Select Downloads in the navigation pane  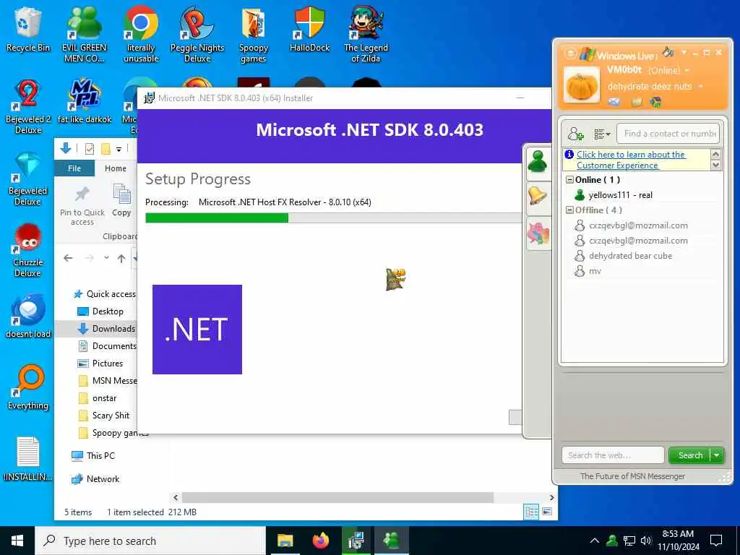pyautogui.click(x=106, y=329)
